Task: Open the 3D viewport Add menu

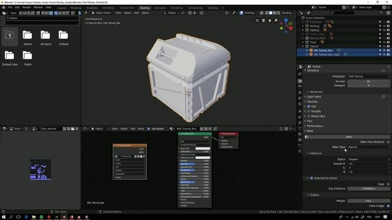Action: click(x=136, y=13)
